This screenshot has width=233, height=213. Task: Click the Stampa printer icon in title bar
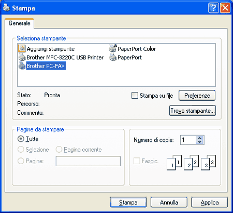(x=6, y=8)
